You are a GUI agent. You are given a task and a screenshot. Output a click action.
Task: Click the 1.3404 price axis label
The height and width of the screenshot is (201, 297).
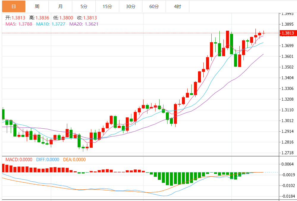[x=287, y=78]
